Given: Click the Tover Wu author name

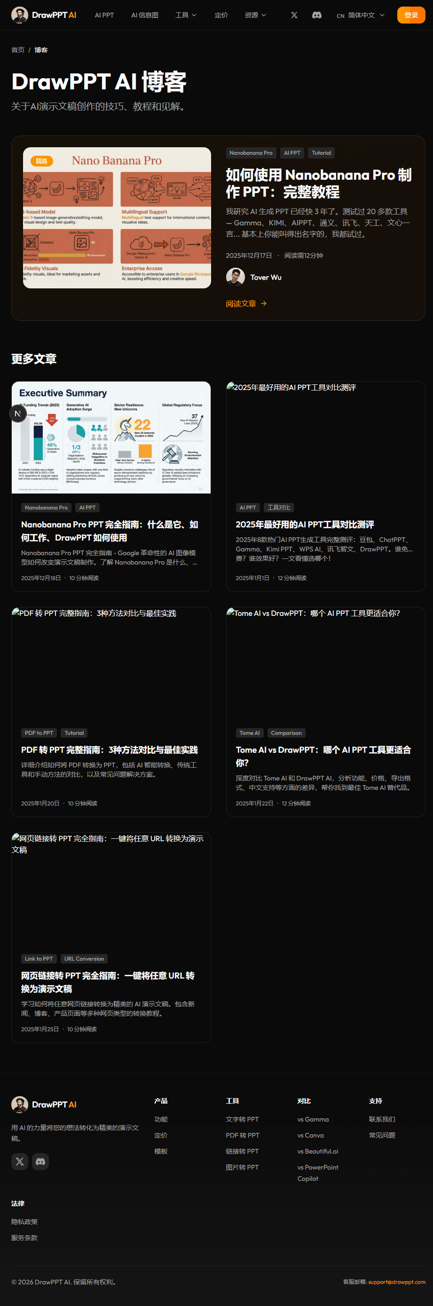Looking at the screenshot, I should coord(266,277).
